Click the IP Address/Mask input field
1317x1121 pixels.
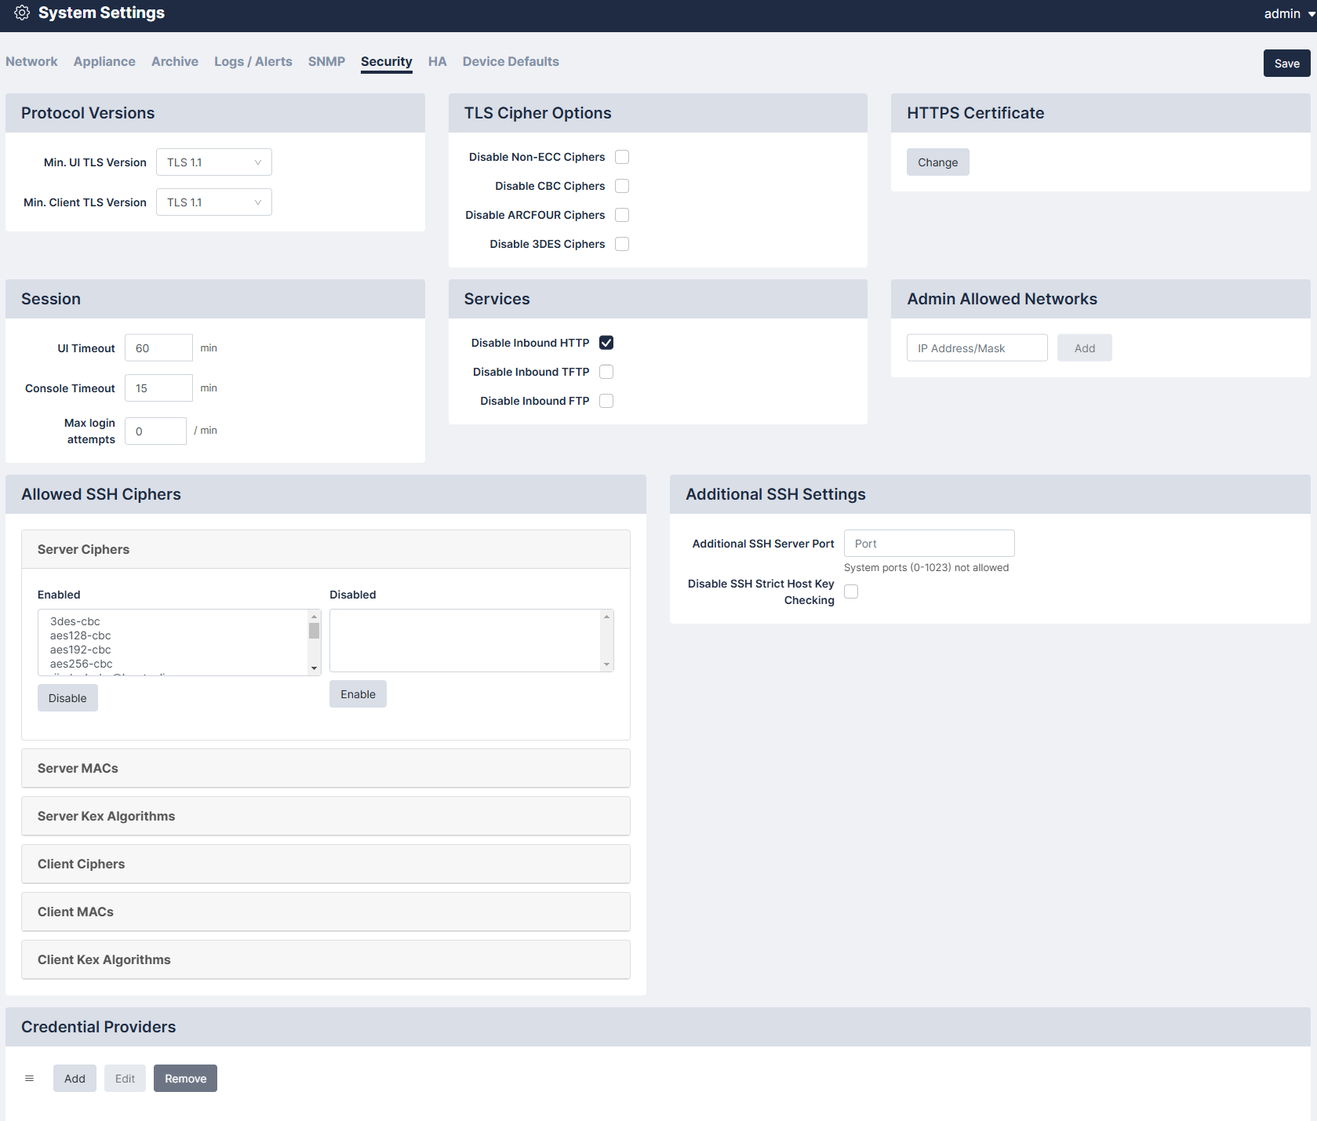(x=977, y=348)
